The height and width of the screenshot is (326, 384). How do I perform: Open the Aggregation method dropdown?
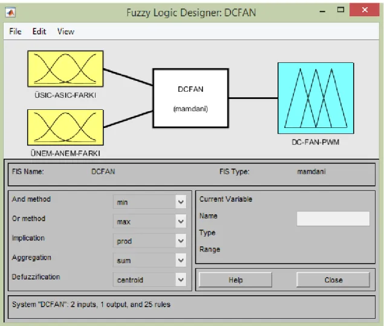tap(149, 260)
